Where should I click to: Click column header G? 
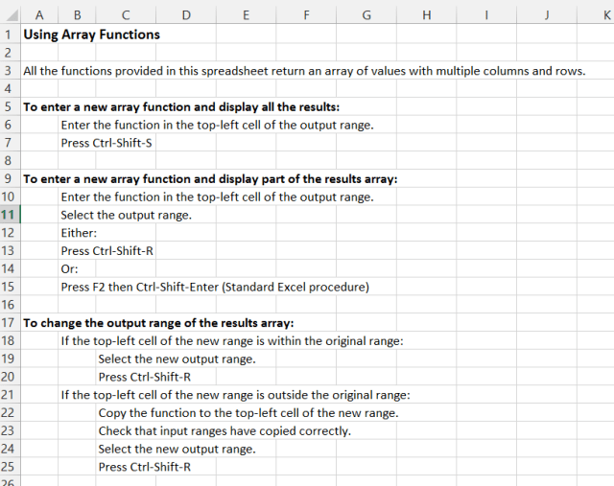[366, 15]
